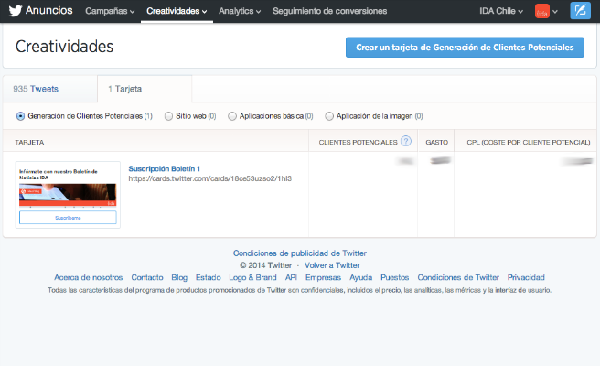Screen dimensions: 600x366
Task: Select the Sitio web radio option
Action: 168,116
